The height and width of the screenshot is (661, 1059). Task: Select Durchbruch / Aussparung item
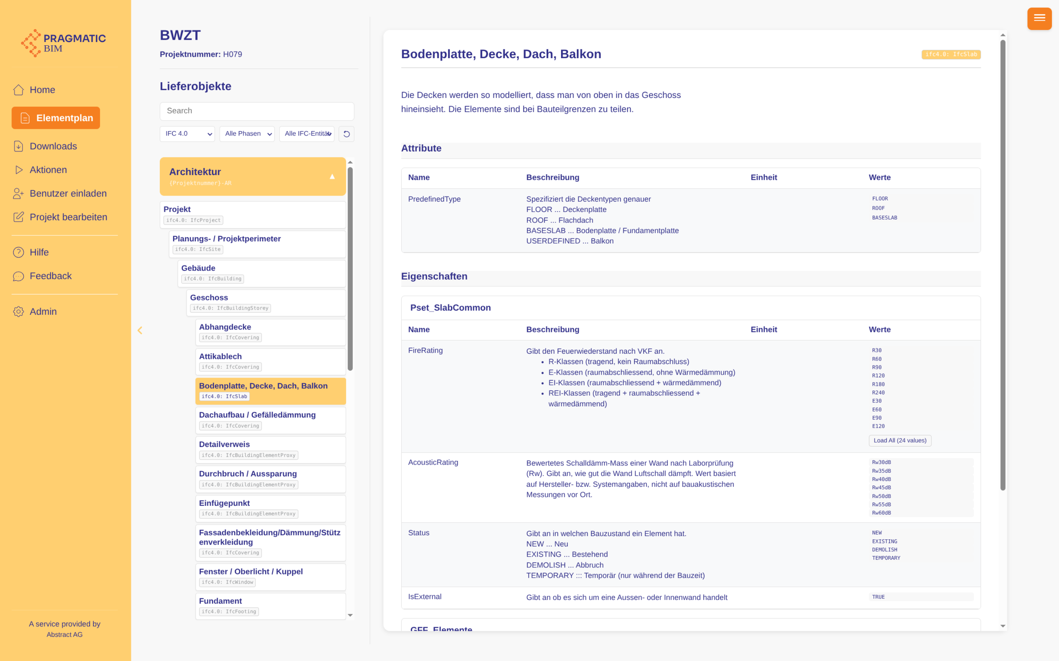pos(270,479)
